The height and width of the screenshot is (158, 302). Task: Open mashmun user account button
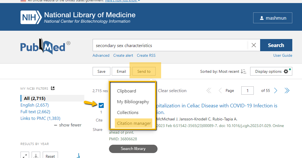(x=273, y=18)
